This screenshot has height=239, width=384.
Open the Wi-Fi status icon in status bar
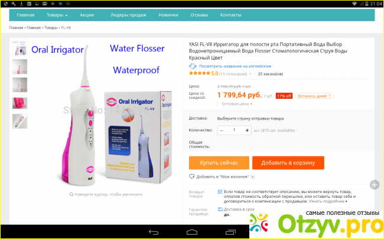pos(354,4)
